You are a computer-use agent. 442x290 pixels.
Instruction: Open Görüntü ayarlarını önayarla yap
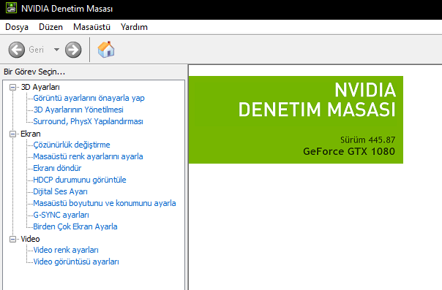pos(89,98)
